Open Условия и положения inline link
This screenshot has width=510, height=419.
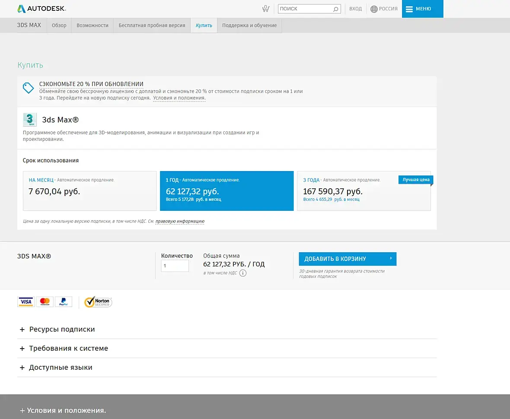tap(179, 98)
